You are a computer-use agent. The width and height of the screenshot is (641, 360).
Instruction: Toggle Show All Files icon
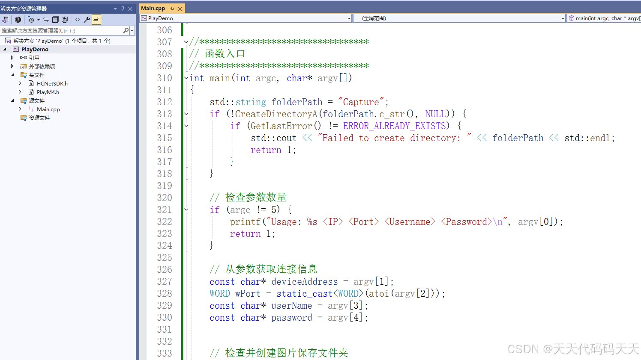(x=65, y=20)
